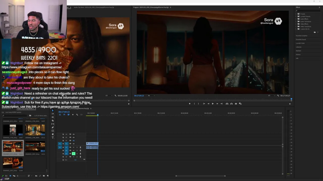The width and height of the screenshot is (323, 181).
Task: Click the Effects panel search field
Action: coord(308,11)
